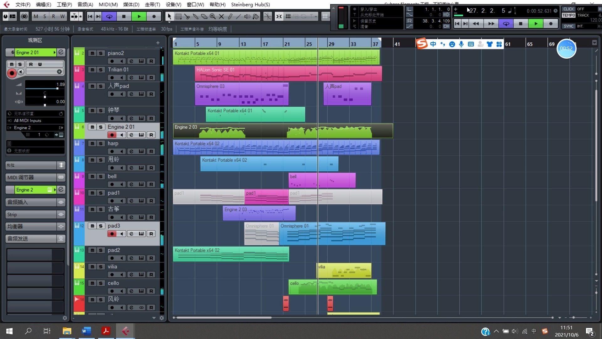This screenshot has height=339, width=602.
Task: Open the 编辑(E) menu
Action: tap(44, 4)
